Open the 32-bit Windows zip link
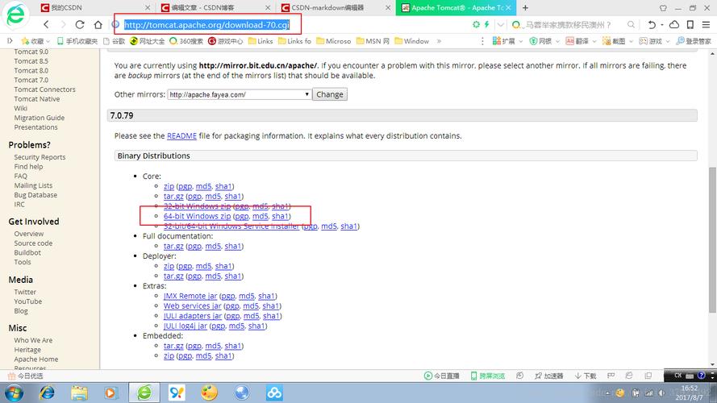Image resolution: width=717 pixels, height=403 pixels. [x=197, y=206]
